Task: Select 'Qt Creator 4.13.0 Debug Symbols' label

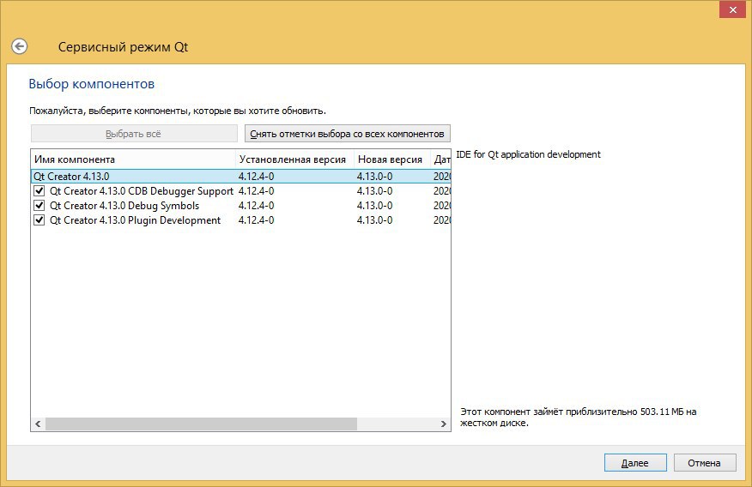Action: pos(124,206)
